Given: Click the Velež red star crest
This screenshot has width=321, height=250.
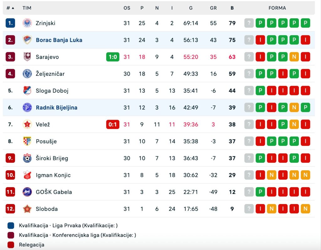Looking at the screenshot, I should coord(27,124).
